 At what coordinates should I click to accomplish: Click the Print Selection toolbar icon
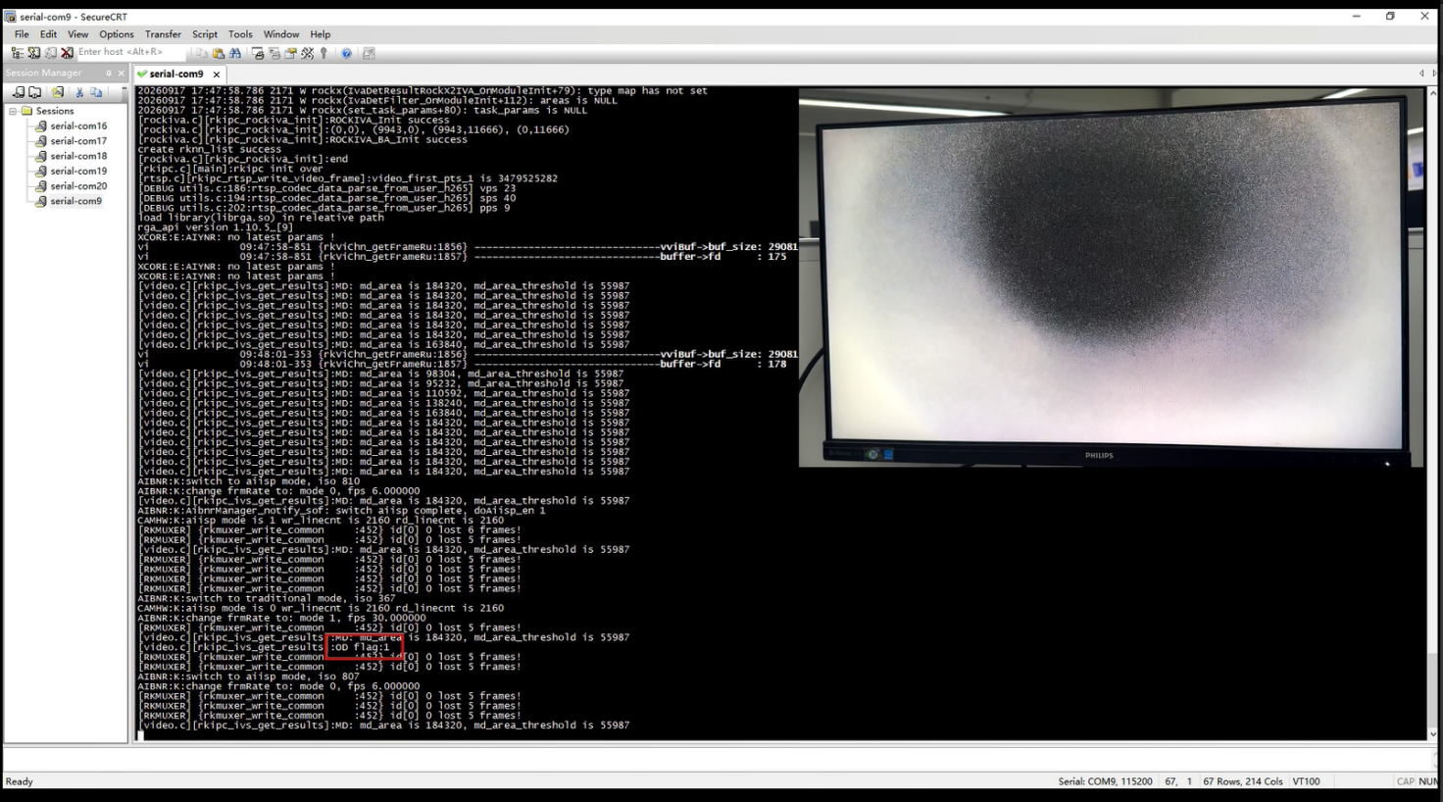274,53
